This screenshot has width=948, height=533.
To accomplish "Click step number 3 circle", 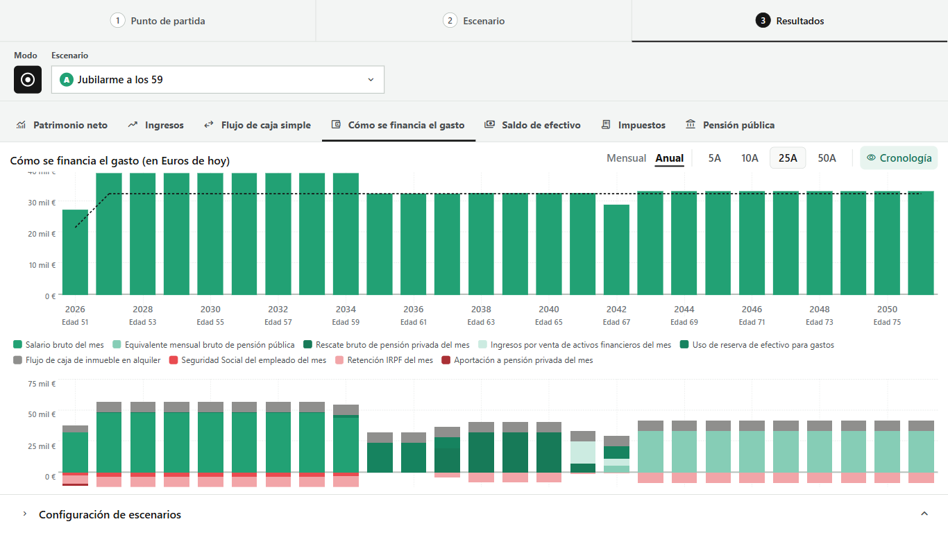I will [763, 21].
